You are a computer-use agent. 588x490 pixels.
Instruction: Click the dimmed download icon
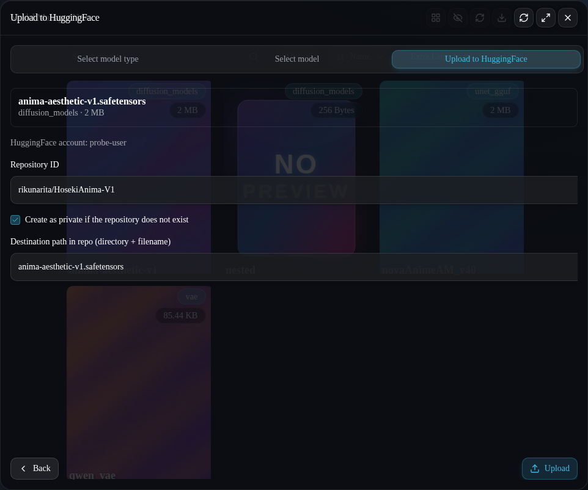point(502,18)
